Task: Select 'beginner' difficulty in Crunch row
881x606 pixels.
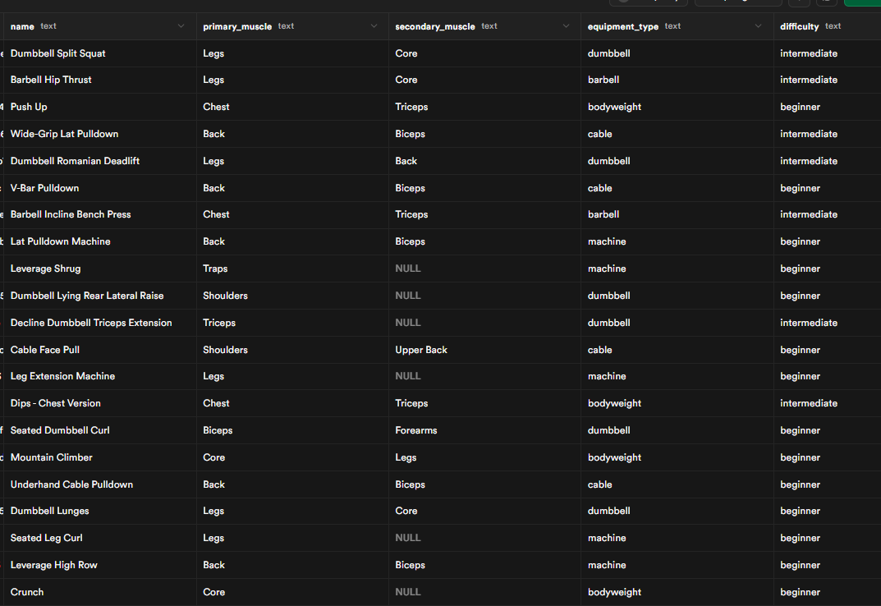Action: point(828,592)
